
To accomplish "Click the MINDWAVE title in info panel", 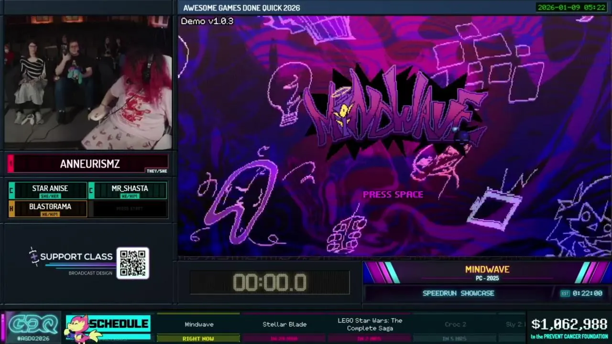I will coord(487,269).
